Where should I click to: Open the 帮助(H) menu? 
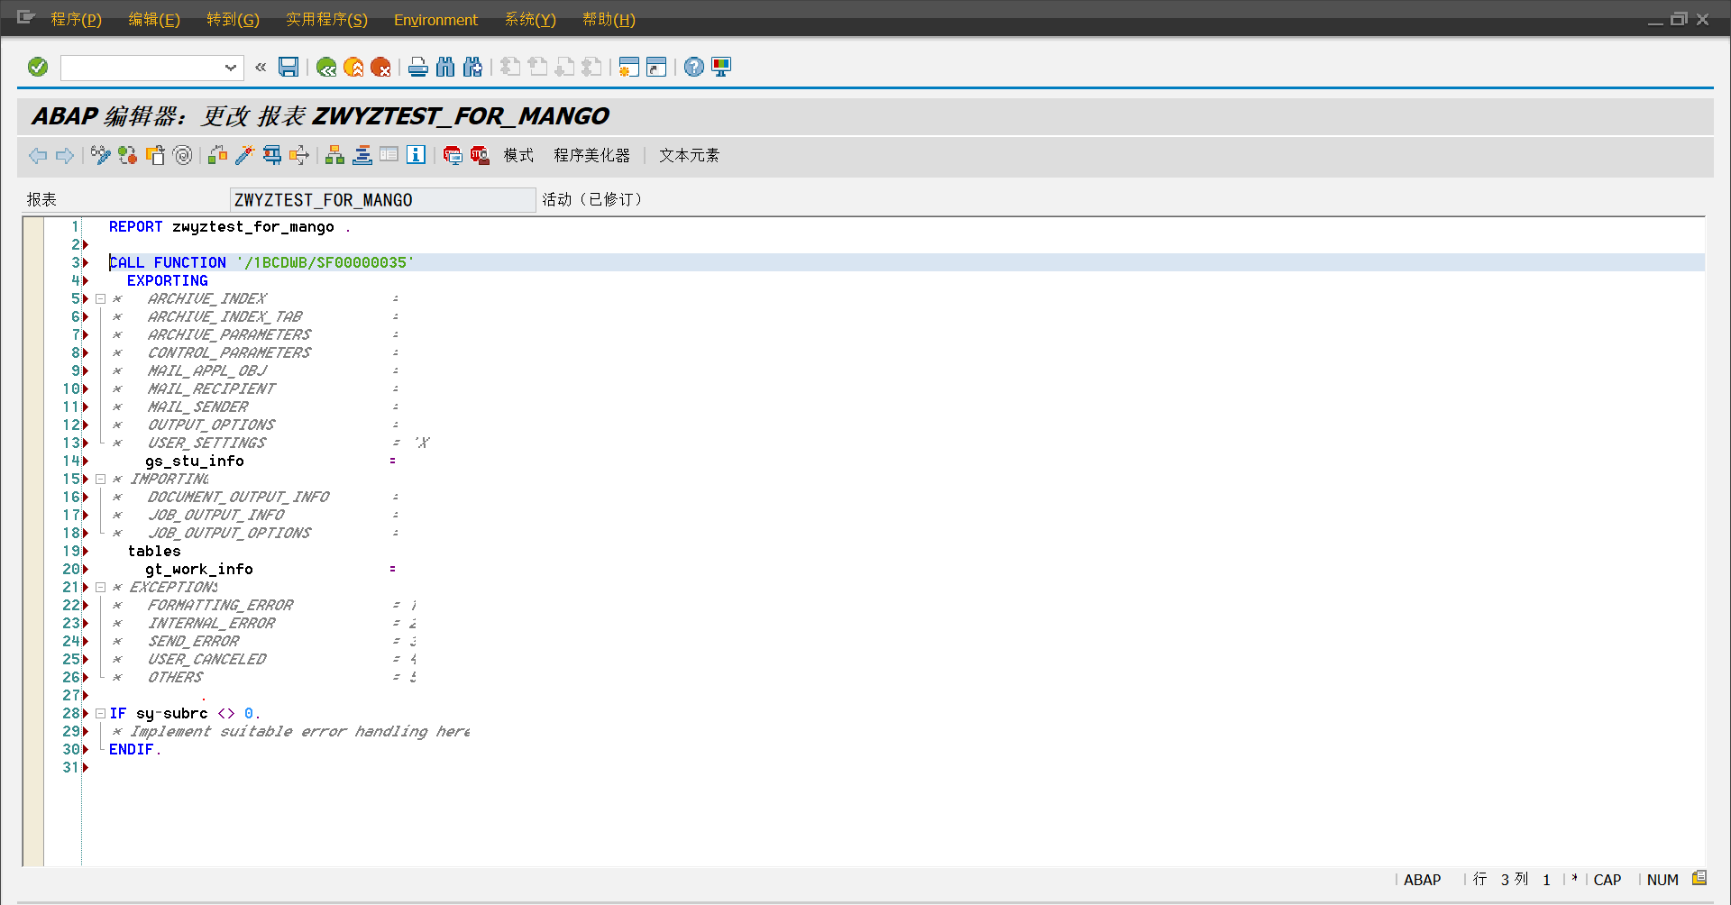pos(609,19)
